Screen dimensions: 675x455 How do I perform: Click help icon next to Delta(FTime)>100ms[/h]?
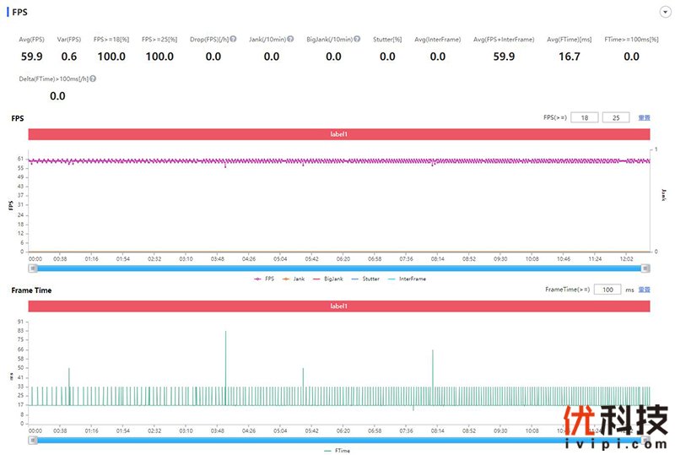(92, 79)
